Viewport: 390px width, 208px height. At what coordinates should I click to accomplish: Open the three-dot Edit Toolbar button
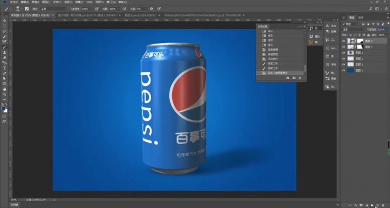pyautogui.click(x=4, y=99)
